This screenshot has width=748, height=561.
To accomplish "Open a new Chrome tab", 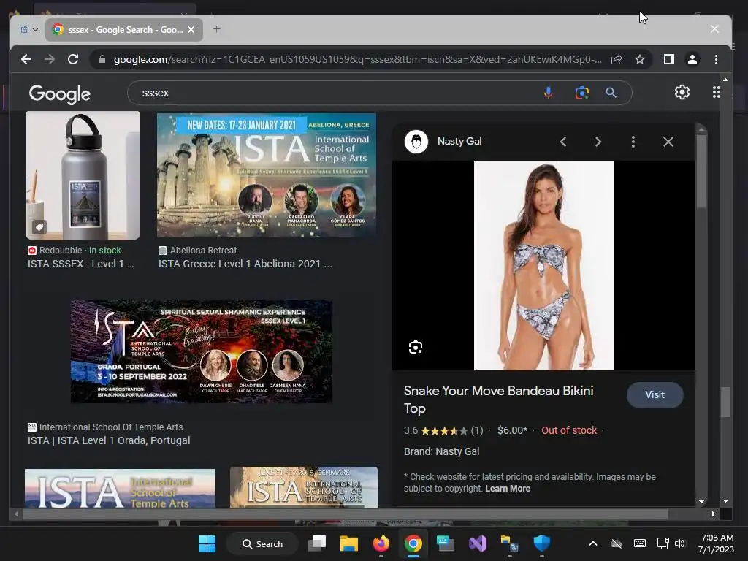I will click(x=216, y=29).
